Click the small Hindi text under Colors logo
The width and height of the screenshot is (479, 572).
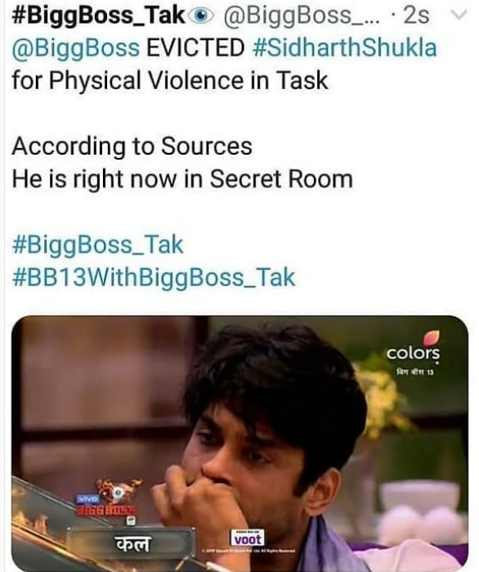[415, 372]
